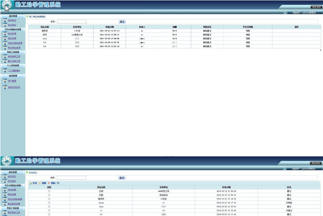323x216 pixels.
Task: Click the 系统关闭时间 icon in the upper sidebar
Action: coord(5,87)
